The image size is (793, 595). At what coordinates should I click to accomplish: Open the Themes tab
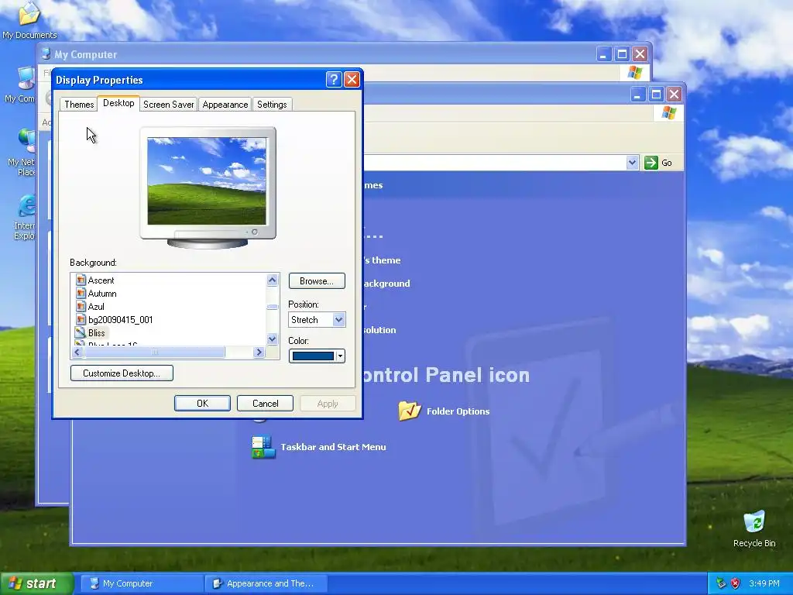pos(79,105)
